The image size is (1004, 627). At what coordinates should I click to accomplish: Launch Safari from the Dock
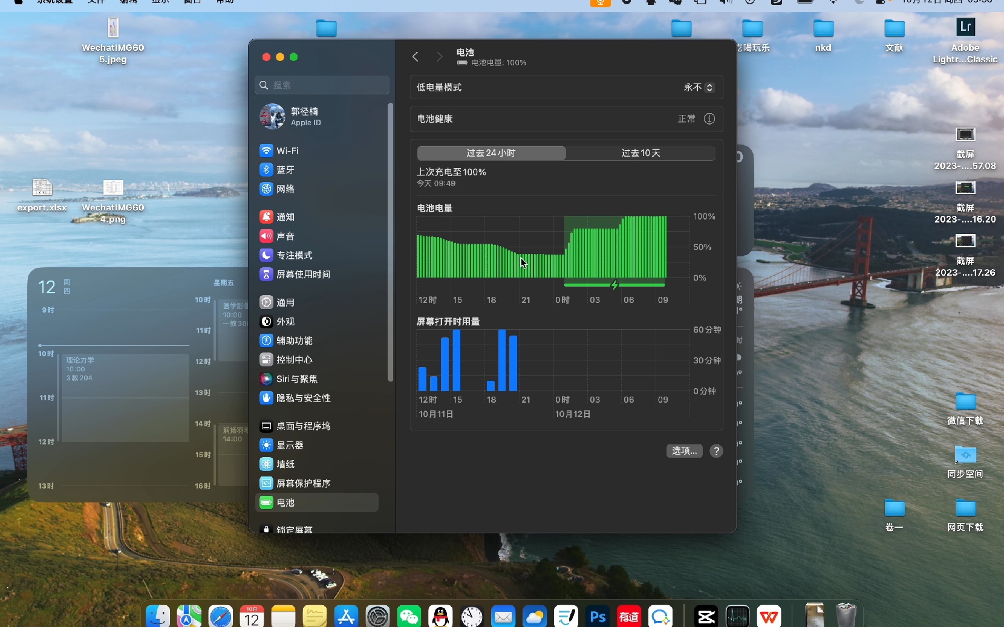point(221,617)
